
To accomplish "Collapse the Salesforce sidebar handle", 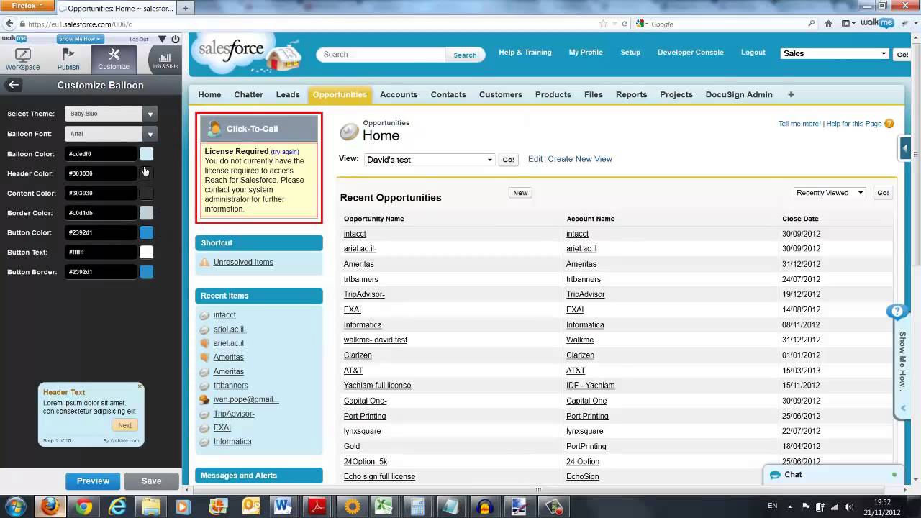I will tap(904, 149).
